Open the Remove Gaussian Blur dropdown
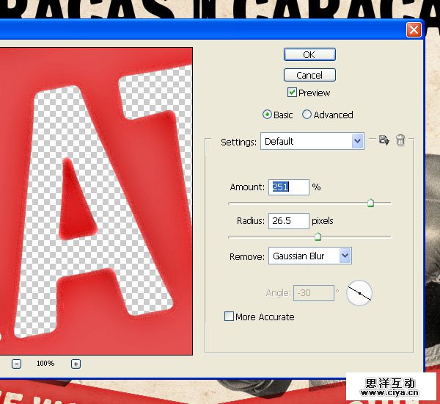Viewport: 440px width, 404px height. click(309, 256)
